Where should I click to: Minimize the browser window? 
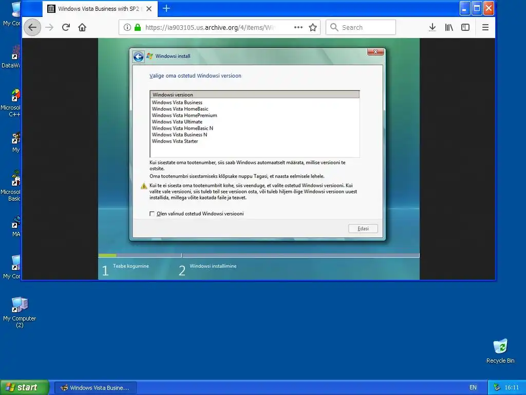464,8
